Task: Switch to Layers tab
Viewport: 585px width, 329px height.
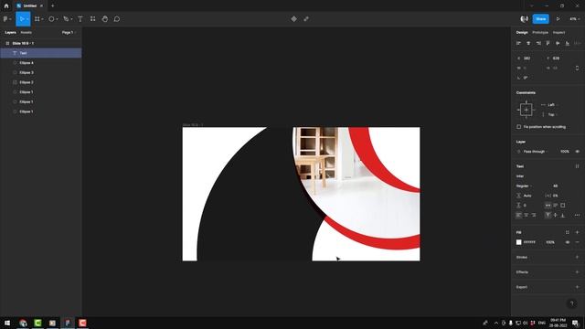Action: tap(10, 33)
